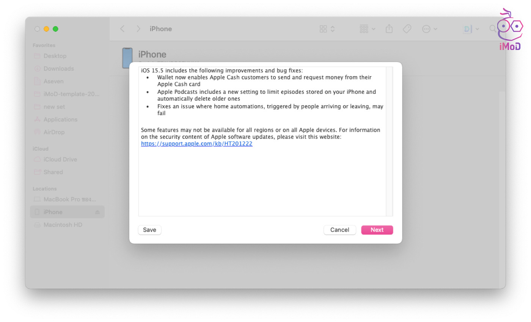Image resolution: width=531 pixels, height=322 pixels.
Task: Open the support.apple.com HT201222 link
Action: (196, 144)
